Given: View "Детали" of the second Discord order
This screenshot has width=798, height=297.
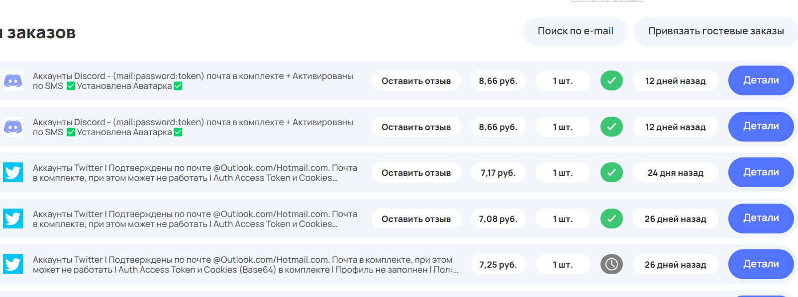Looking at the screenshot, I should [x=761, y=127].
